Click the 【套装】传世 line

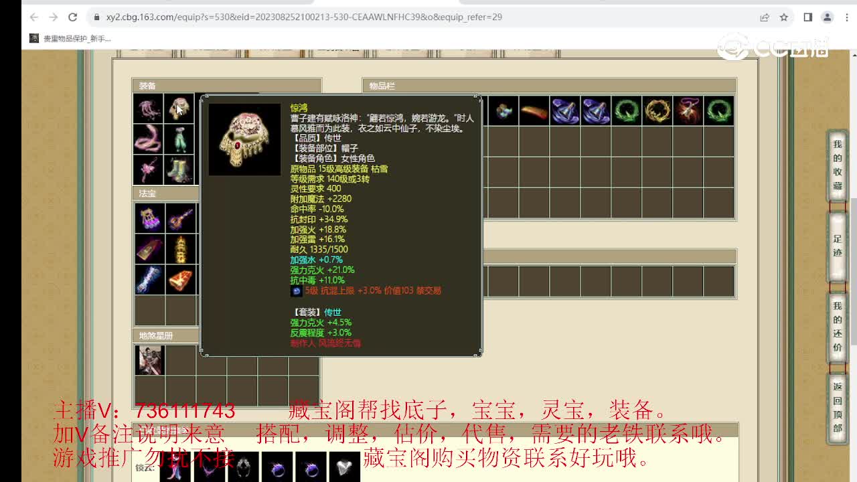316,313
